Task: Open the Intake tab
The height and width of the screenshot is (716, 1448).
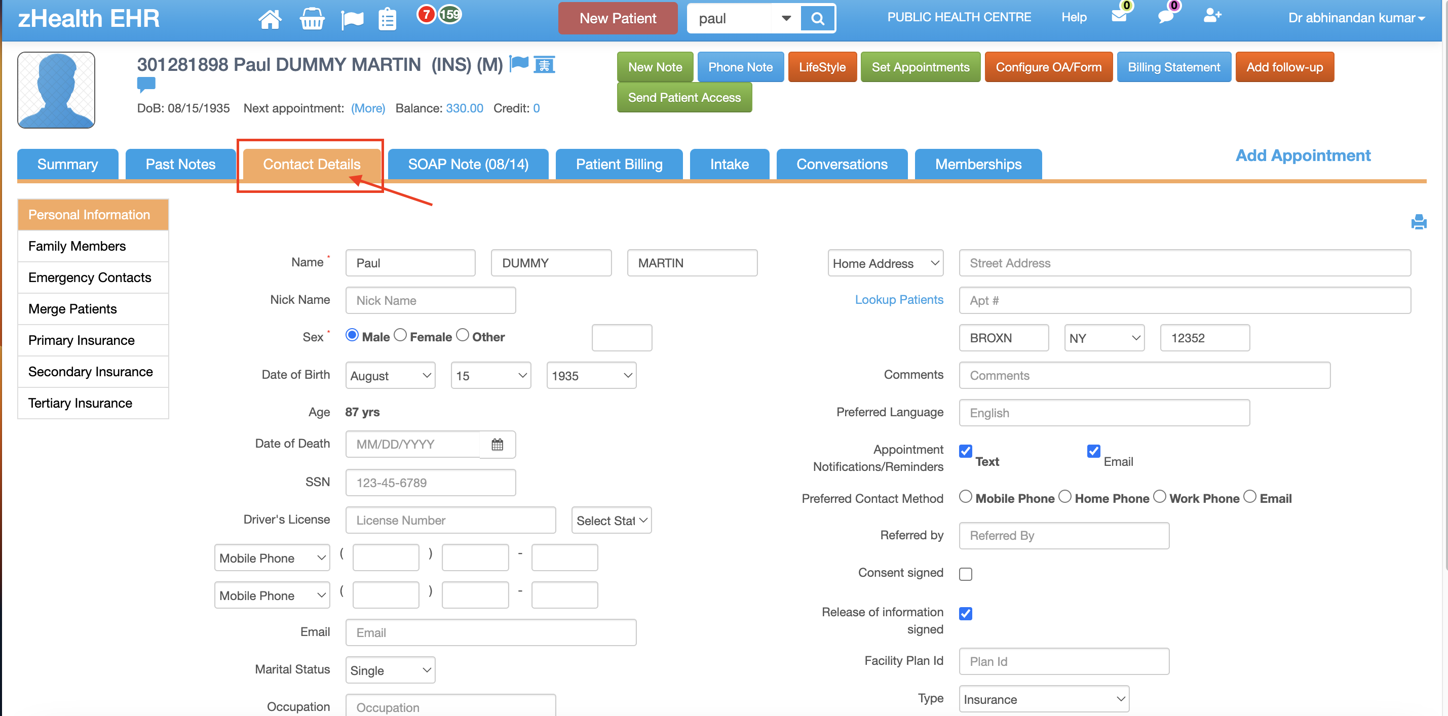Action: pos(729,164)
